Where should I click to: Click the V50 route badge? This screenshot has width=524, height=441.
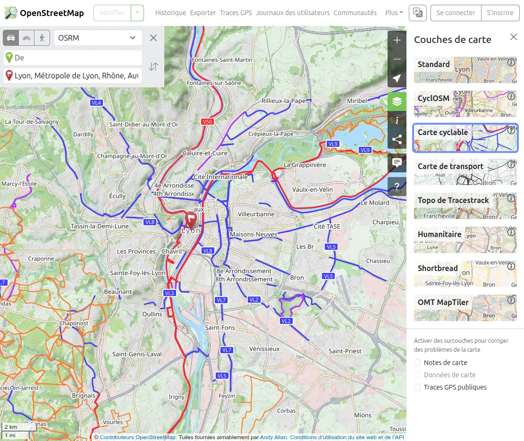point(207,122)
